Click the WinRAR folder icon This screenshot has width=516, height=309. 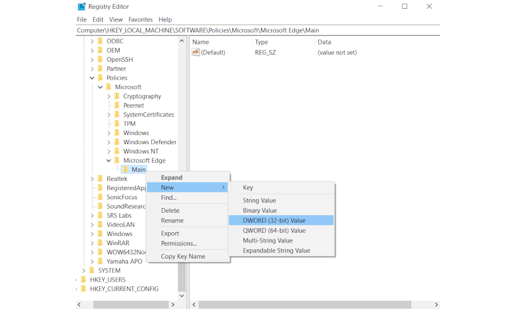pos(101,243)
